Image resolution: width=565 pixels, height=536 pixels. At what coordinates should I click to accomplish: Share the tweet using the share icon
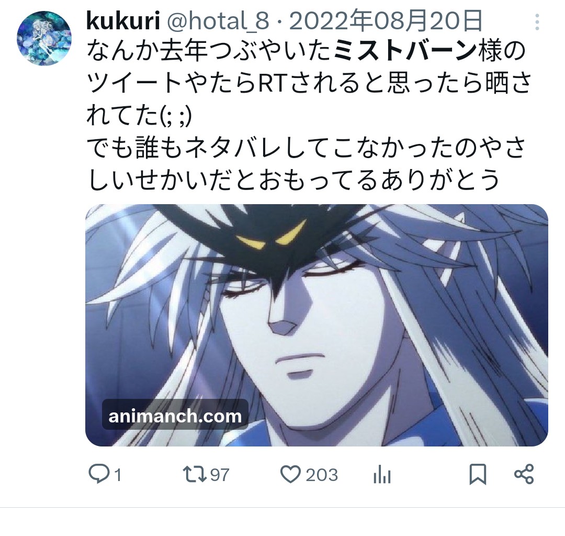pos(524,474)
